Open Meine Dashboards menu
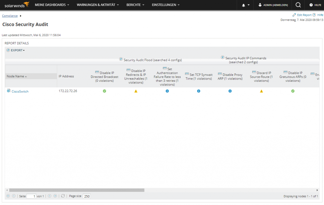 click(52, 5)
